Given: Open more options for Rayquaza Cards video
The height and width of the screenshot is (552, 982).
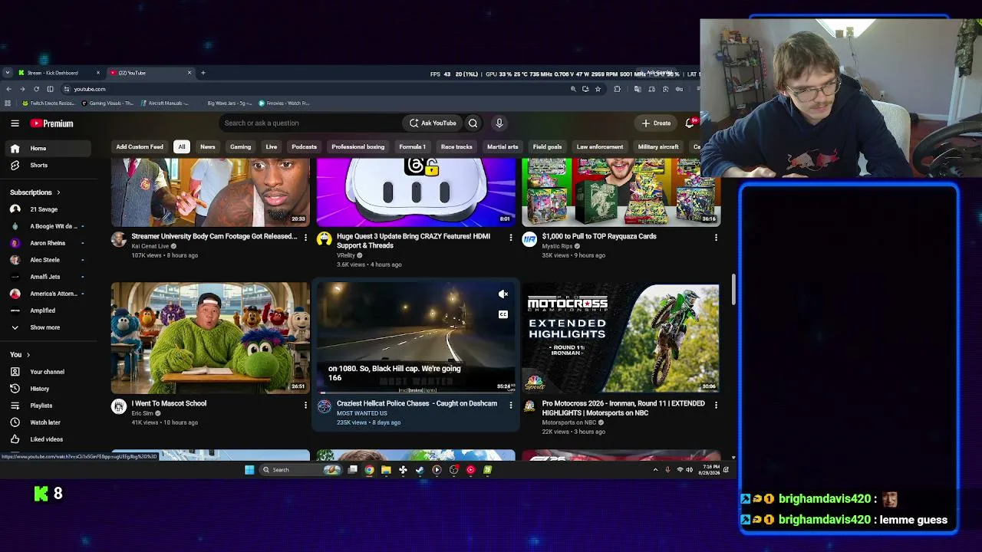Looking at the screenshot, I should [x=716, y=238].
